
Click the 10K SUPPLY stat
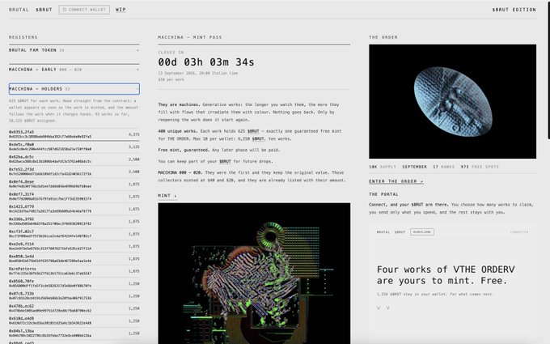click(383, 167)
